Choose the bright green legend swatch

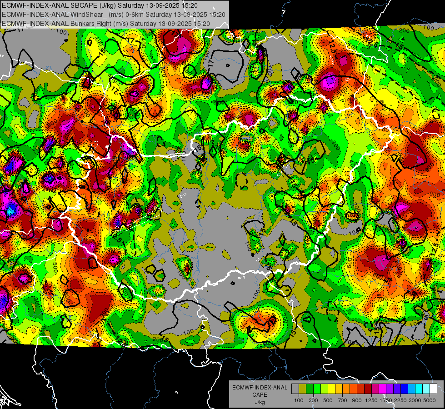point(317,389)
